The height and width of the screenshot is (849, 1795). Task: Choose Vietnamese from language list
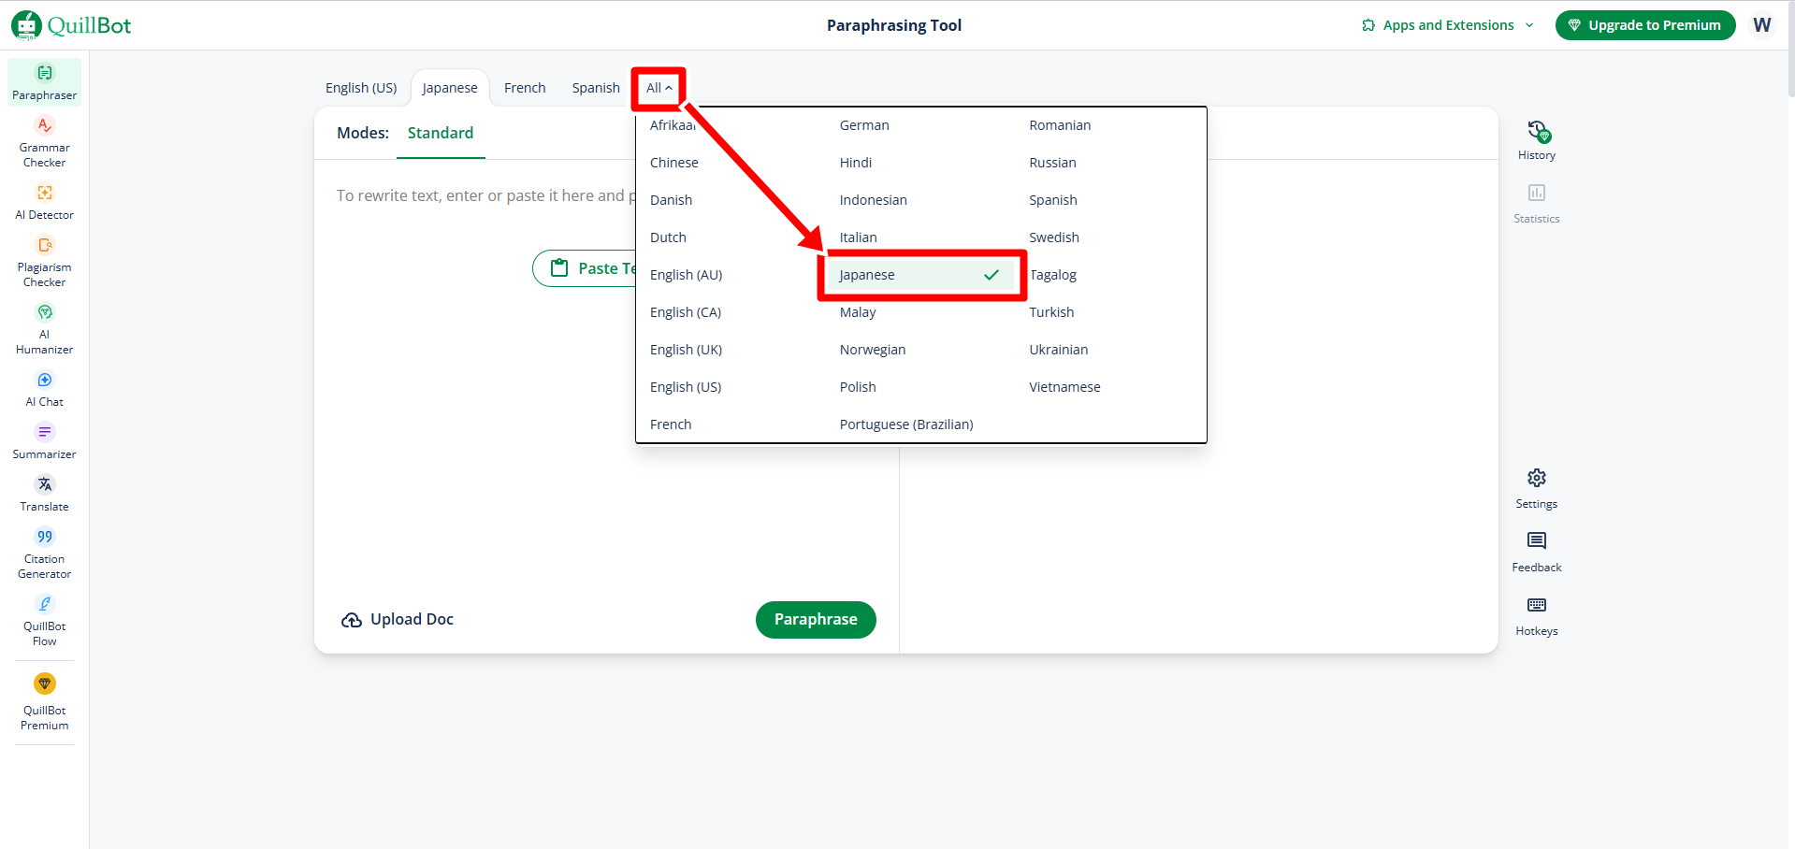tap(1111, 387)
